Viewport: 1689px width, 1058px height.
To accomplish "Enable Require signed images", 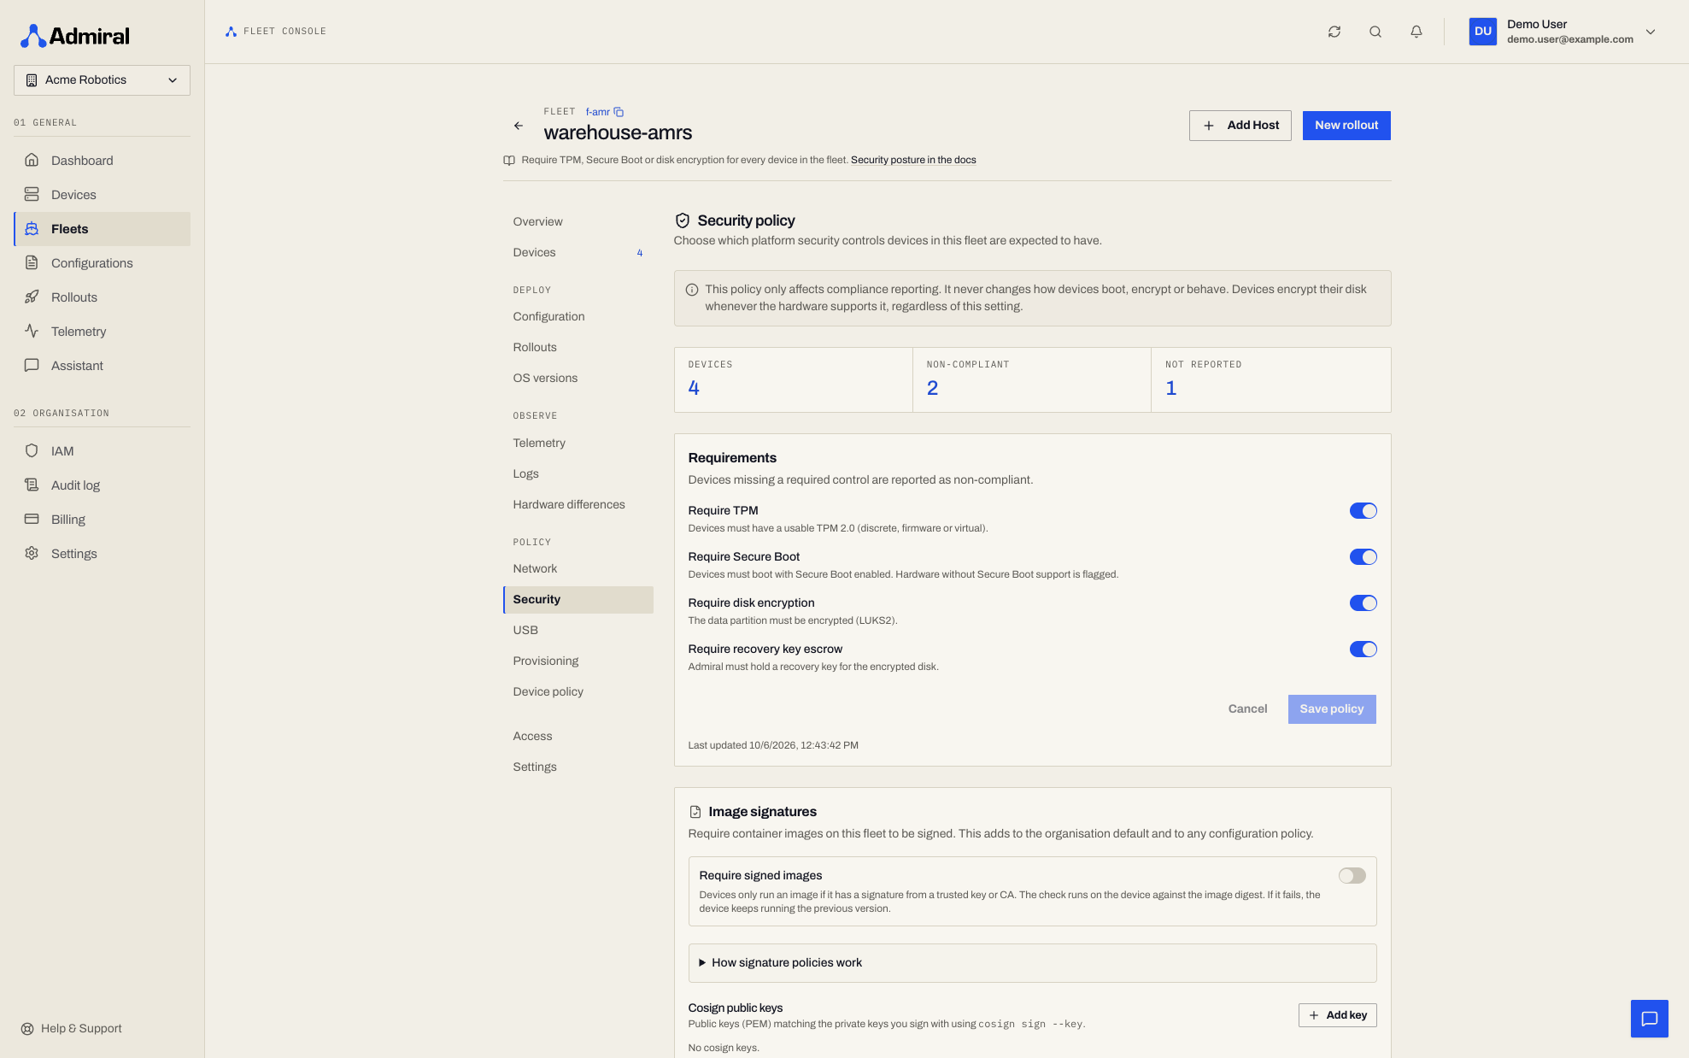I will point(1352,876).
